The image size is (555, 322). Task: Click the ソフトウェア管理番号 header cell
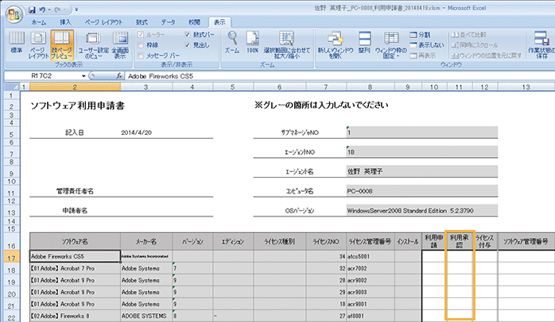tap(526, 241)
